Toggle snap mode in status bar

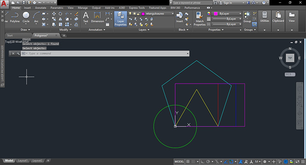click(193, 162)
